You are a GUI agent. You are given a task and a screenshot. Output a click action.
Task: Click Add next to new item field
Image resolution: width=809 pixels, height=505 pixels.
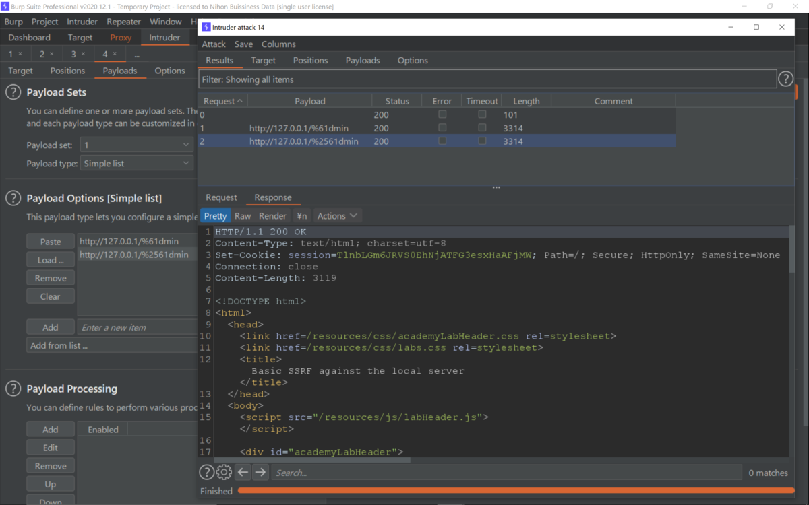click(x=51, y=327)
